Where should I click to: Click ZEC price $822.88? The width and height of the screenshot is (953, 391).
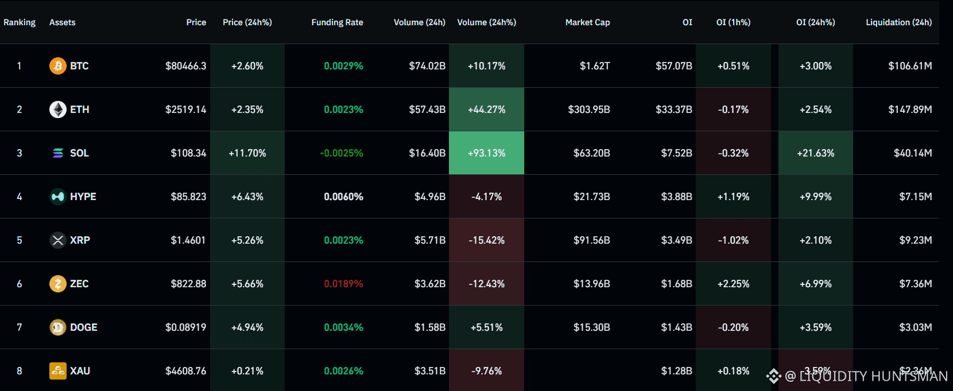coord(188,284)
